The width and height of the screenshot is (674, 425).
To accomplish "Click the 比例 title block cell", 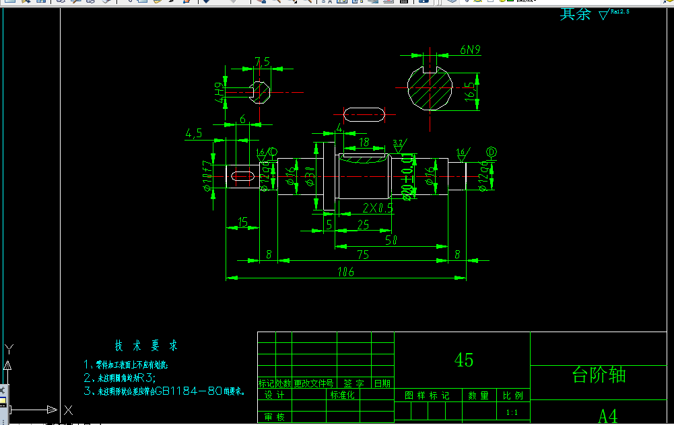I will tap(513, 395).
